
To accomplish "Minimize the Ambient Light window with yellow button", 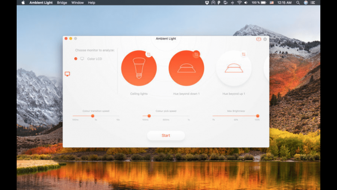I will point(71,38).
